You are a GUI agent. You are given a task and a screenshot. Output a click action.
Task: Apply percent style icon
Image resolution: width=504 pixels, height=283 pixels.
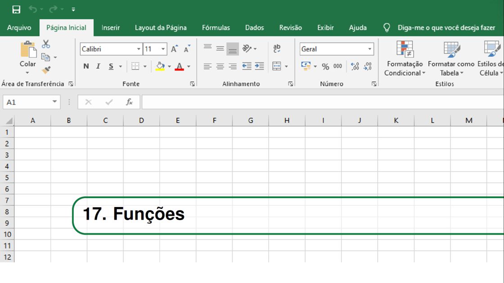click(326, 66)
